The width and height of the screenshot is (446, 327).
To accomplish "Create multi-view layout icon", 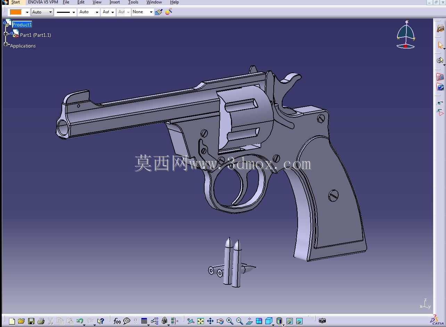I will pyautogui.click(x=259, y=321).
